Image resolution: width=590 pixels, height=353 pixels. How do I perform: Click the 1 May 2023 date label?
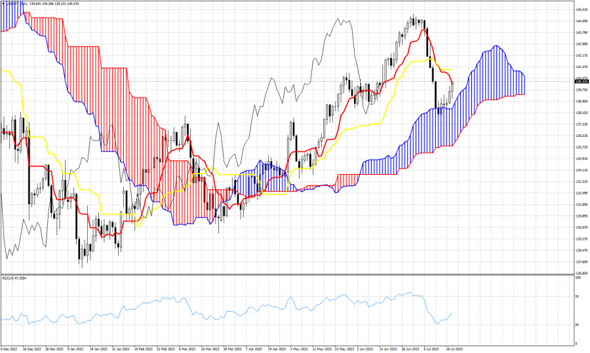[x=299, y=349]
